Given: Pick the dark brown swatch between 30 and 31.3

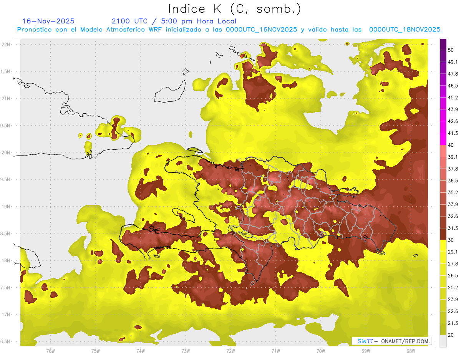Looking at the screenshot, I should pos(443,234).
